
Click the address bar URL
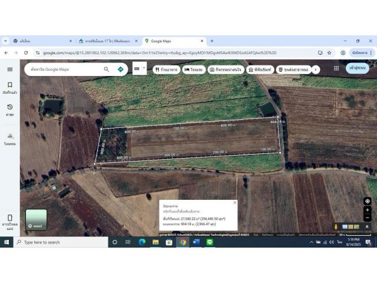coord(160,52)
